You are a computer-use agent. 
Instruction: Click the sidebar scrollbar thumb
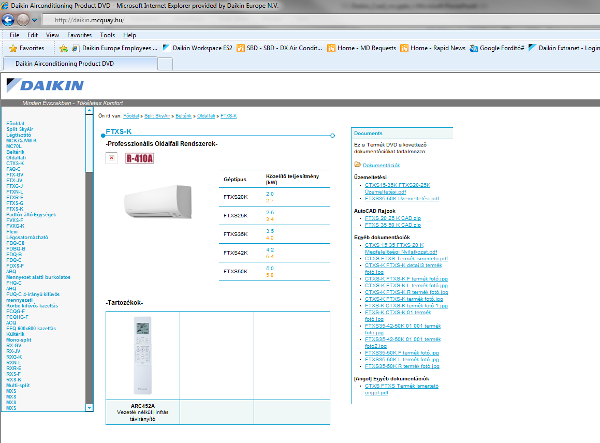89,143
